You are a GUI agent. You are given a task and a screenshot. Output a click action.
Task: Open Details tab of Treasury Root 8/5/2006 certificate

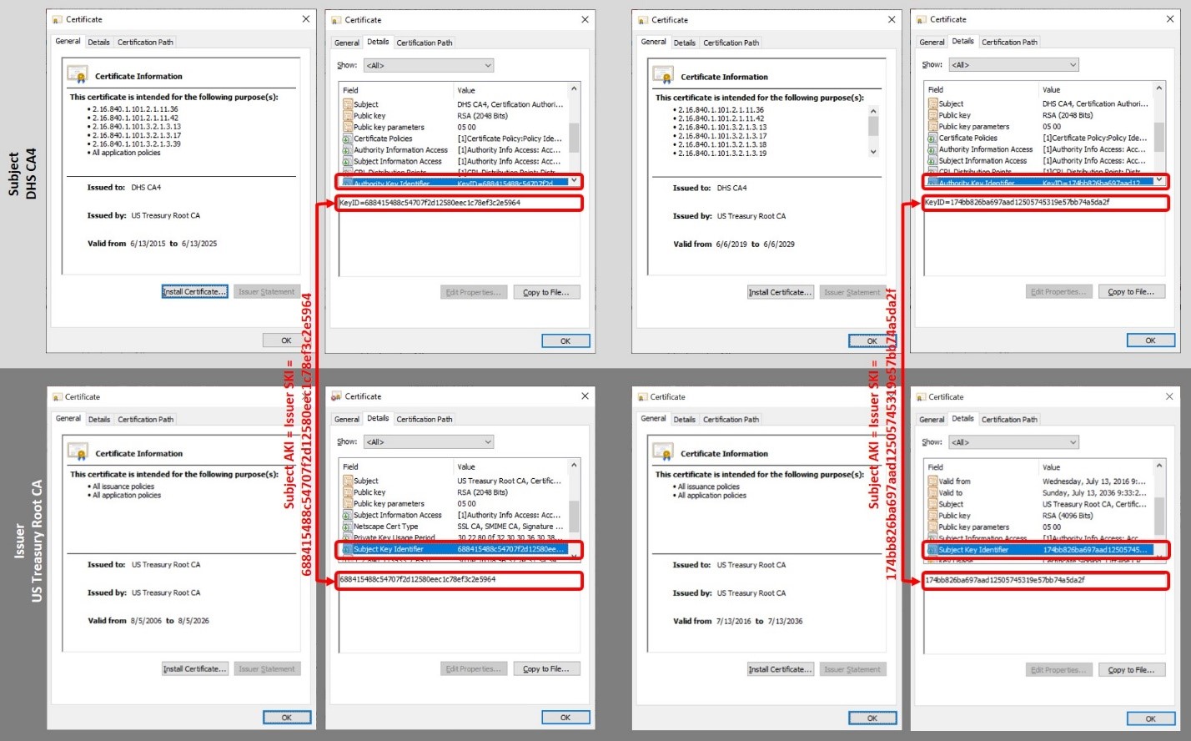point(99,419)
